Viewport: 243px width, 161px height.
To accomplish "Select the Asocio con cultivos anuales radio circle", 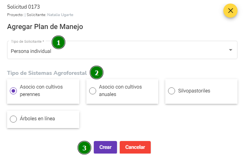I will coord(93,91).
